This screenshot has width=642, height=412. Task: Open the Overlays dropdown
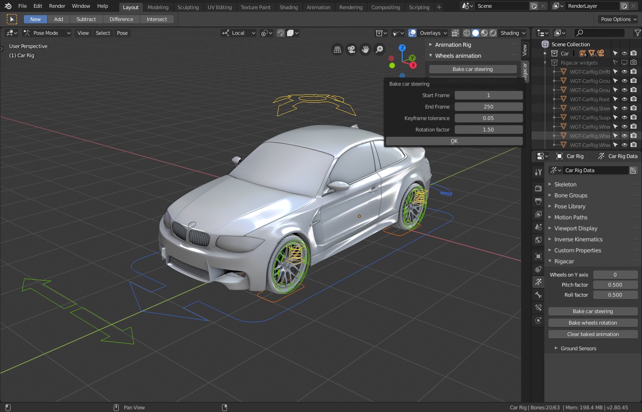tap(433, 33)
